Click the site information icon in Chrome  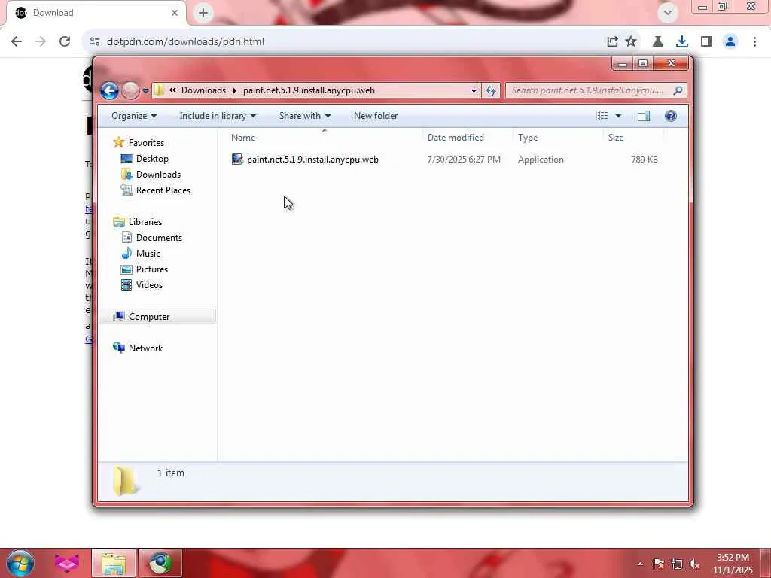(95, 41)
